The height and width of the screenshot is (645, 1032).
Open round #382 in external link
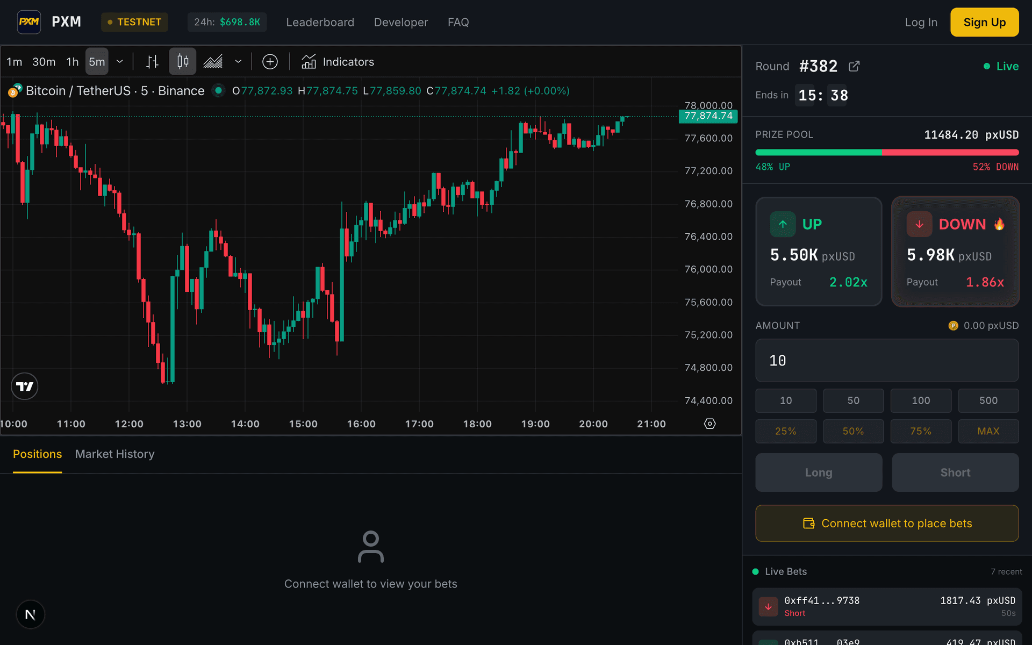(x=854, y=66)
